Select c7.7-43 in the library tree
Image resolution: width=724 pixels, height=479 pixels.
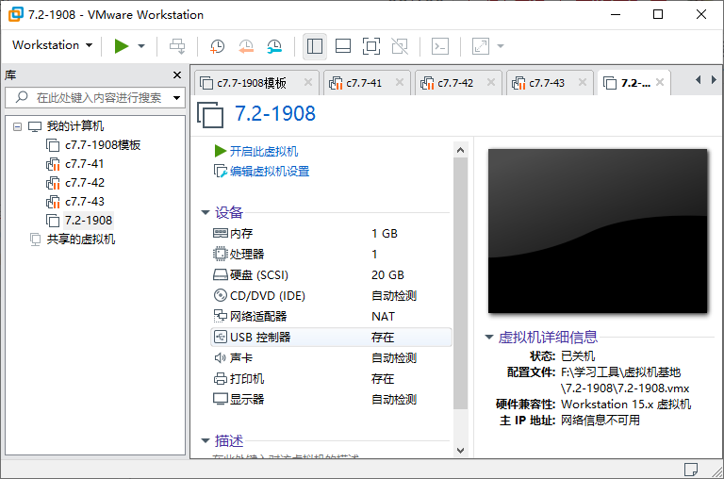coord(85,202)
